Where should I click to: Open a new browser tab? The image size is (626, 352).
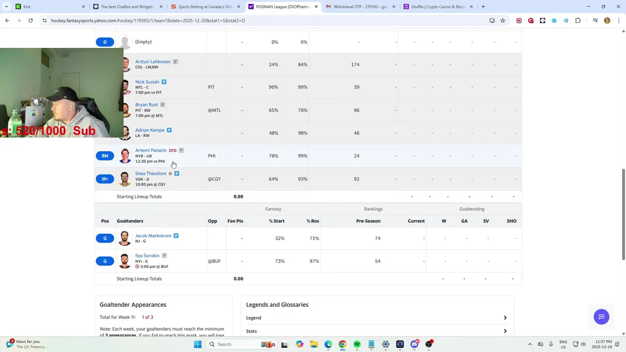pos(483,7)
